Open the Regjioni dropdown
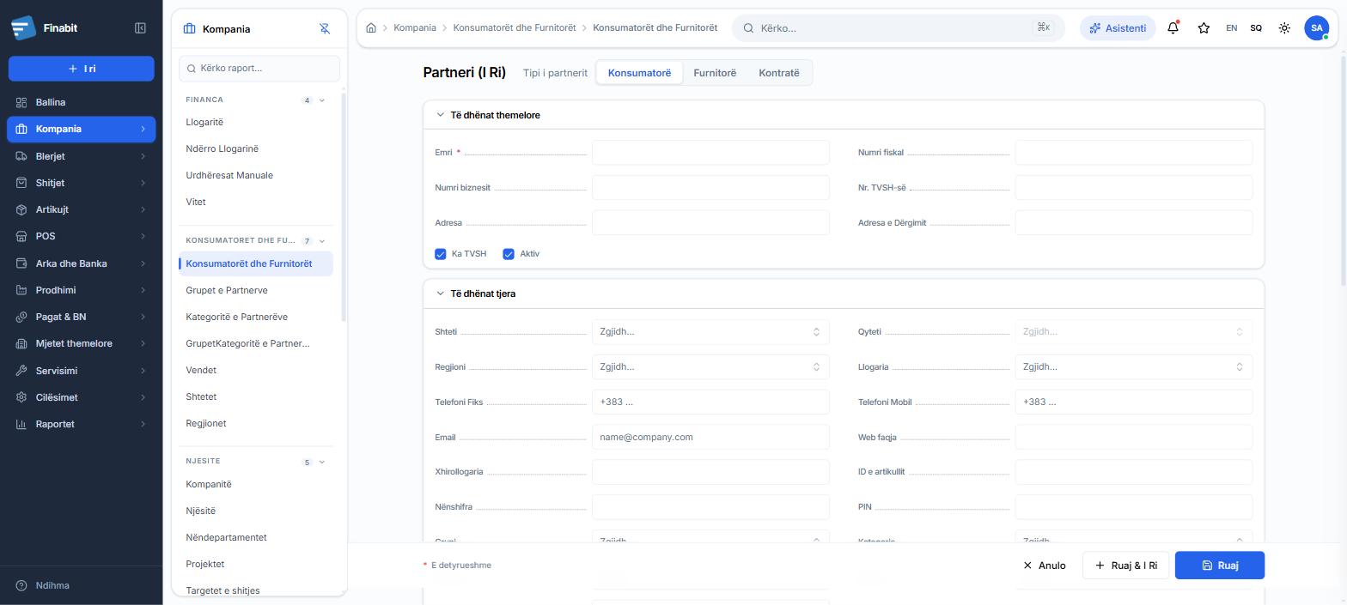 click(x=710, y=367)
